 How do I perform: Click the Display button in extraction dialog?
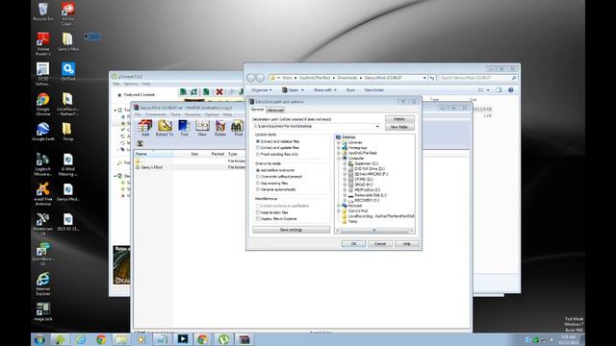click(x=399, y=119)
